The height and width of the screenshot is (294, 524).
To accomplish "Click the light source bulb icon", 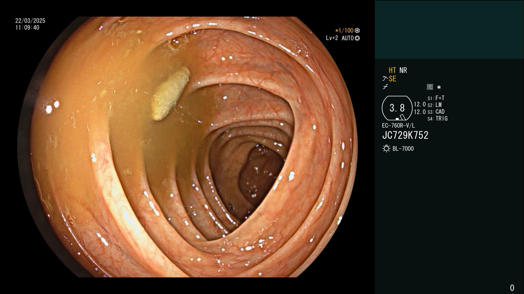I will (386, 149).
